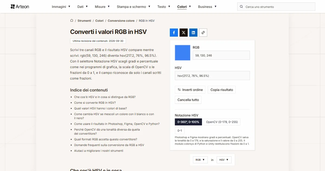Share page on X
Image resolution: width=325 pixels, height=171 pixels.
tap(184, 33)
